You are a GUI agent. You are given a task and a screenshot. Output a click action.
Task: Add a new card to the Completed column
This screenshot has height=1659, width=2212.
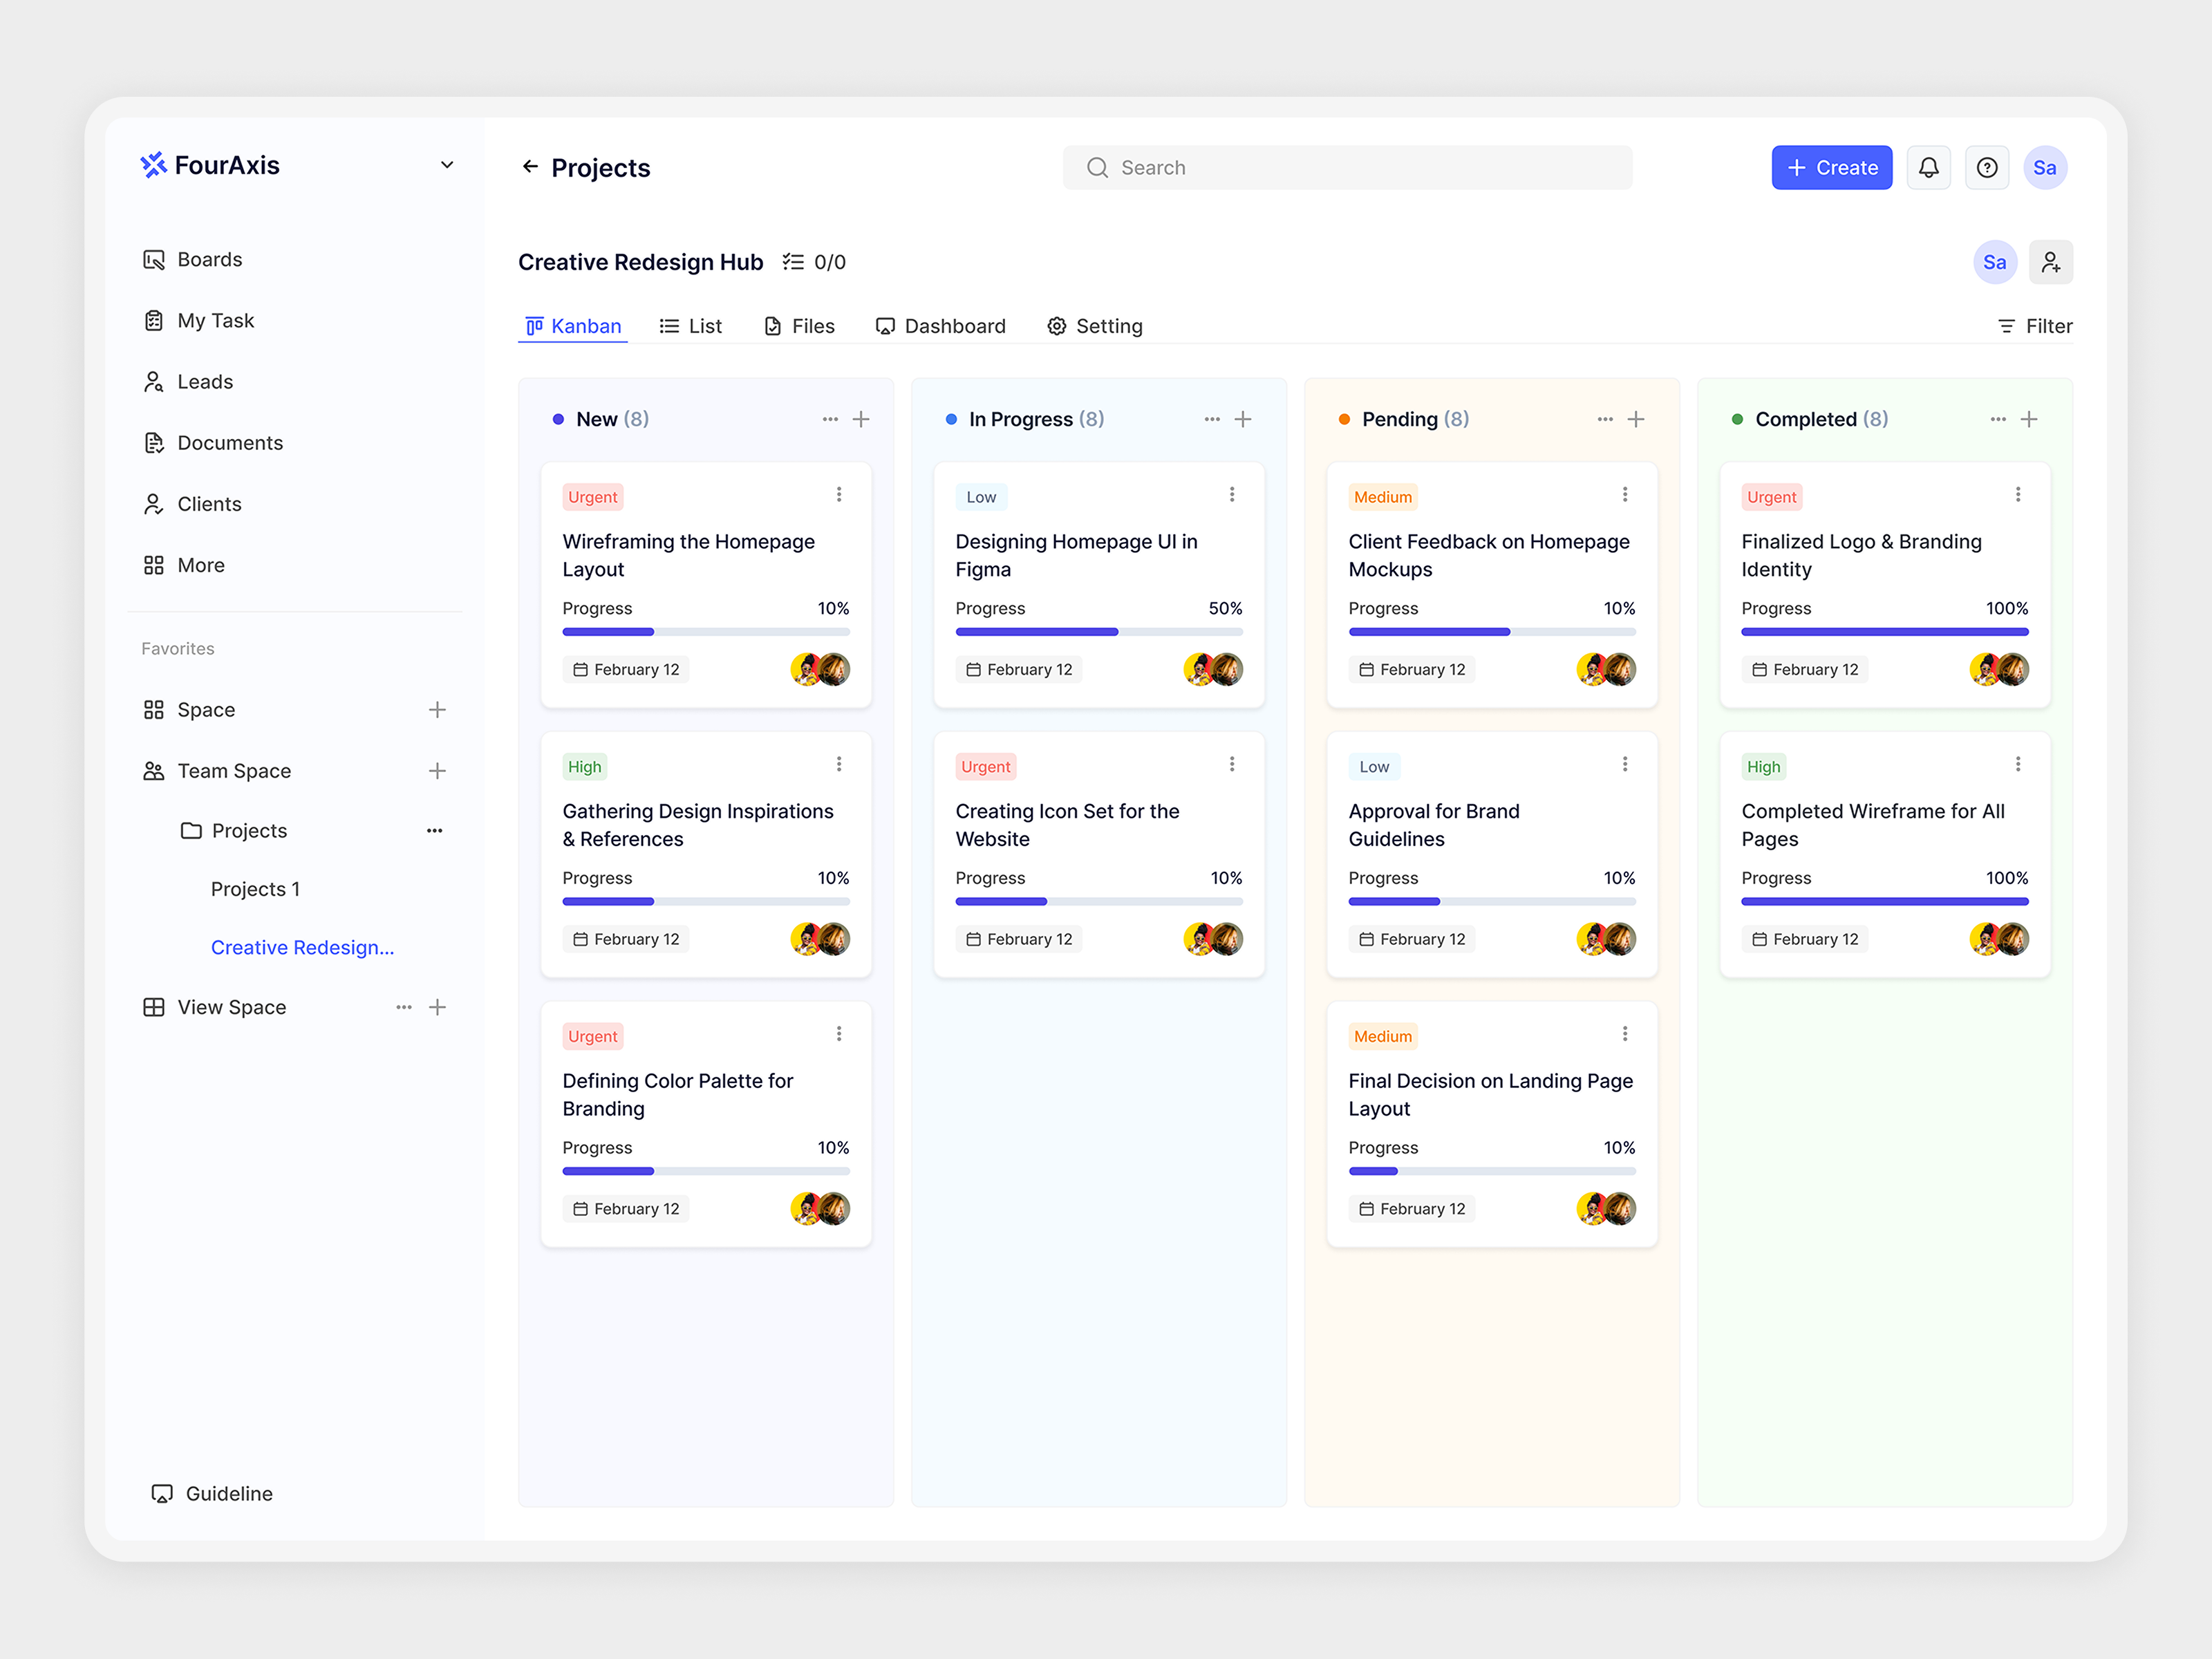click(2030, 419)
